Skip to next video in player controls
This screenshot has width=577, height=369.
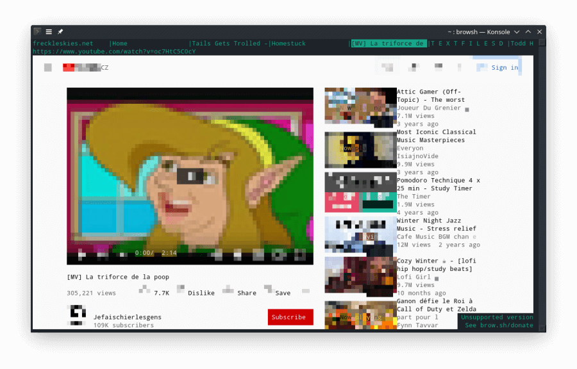coord(103,254)
